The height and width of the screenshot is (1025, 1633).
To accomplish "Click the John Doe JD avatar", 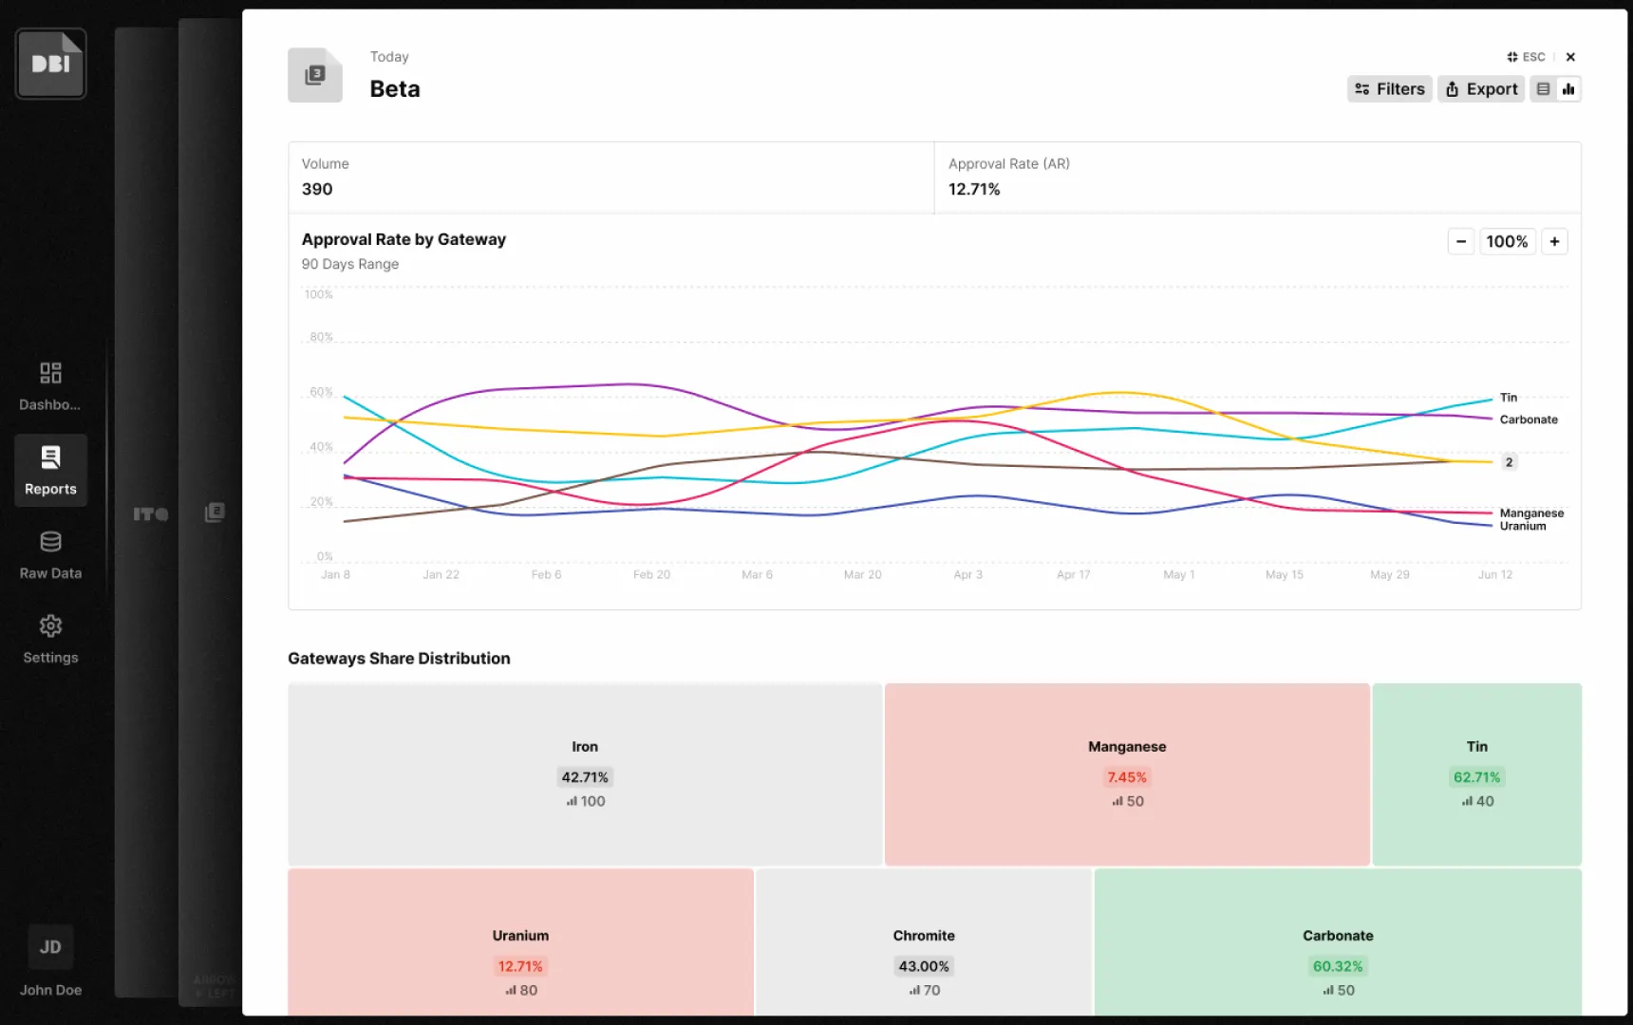I will [x=50, y=946].
